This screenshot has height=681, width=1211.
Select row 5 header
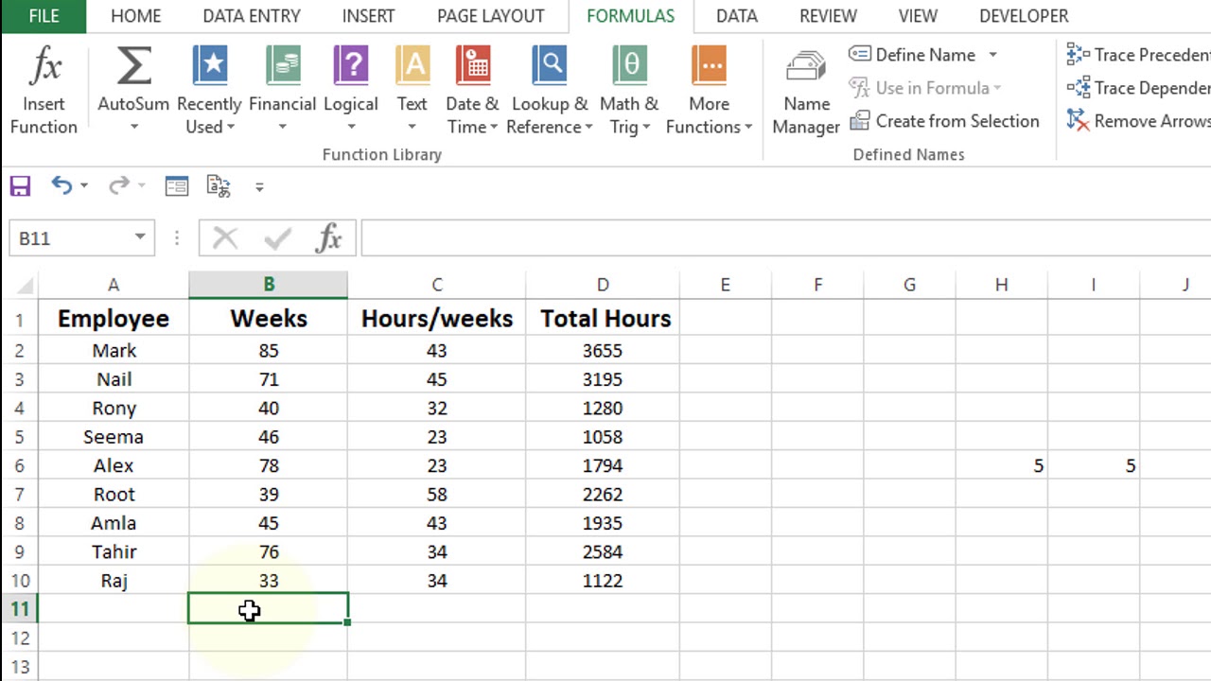click(19, 437)
